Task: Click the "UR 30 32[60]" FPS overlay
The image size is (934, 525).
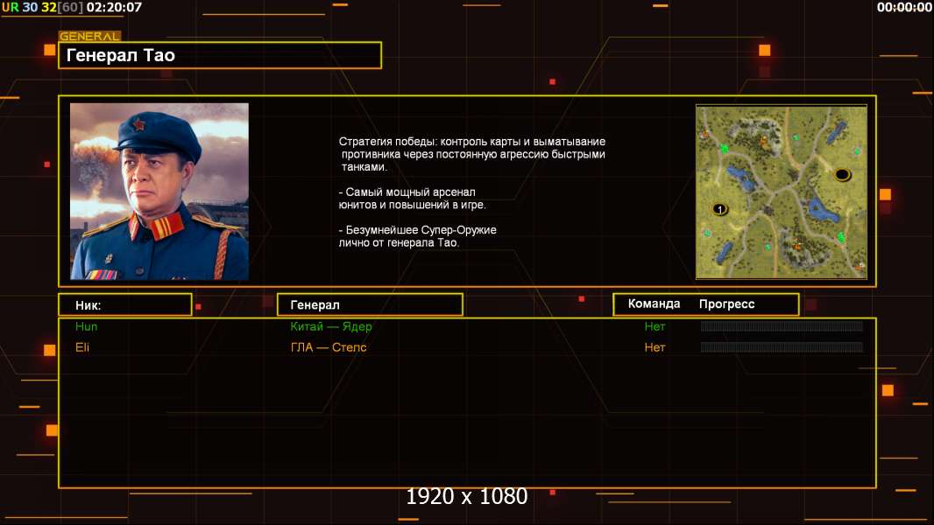Action: tap(42, 8)
